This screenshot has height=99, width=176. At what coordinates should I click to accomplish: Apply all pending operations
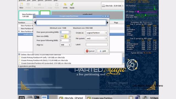tap(72, 6)
